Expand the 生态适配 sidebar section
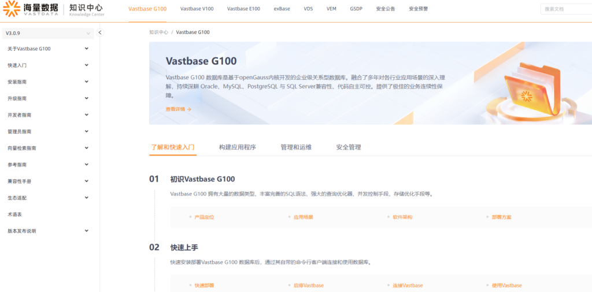592x292 pixels. click(48, 198)
